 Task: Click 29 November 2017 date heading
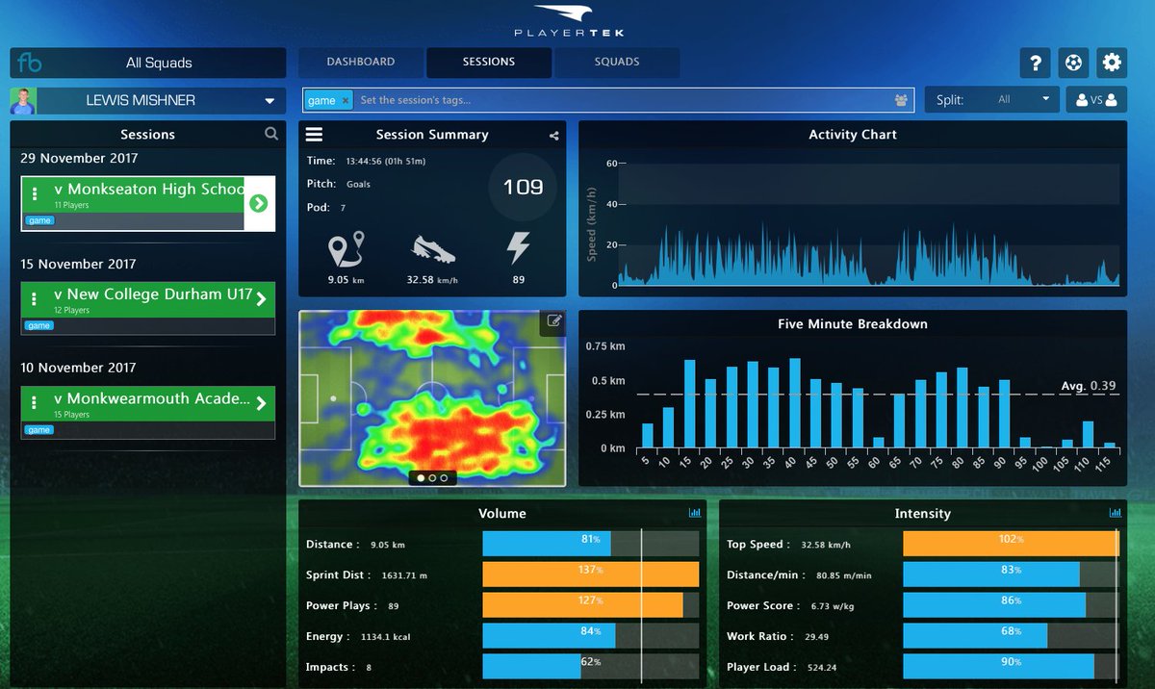(79, 158)
